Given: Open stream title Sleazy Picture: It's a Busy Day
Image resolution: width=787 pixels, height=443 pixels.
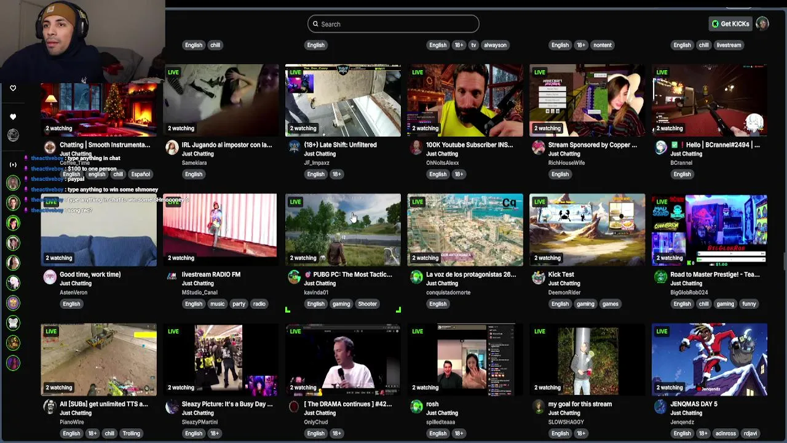Looking at the screenshot, I should (x=227, y=404).
